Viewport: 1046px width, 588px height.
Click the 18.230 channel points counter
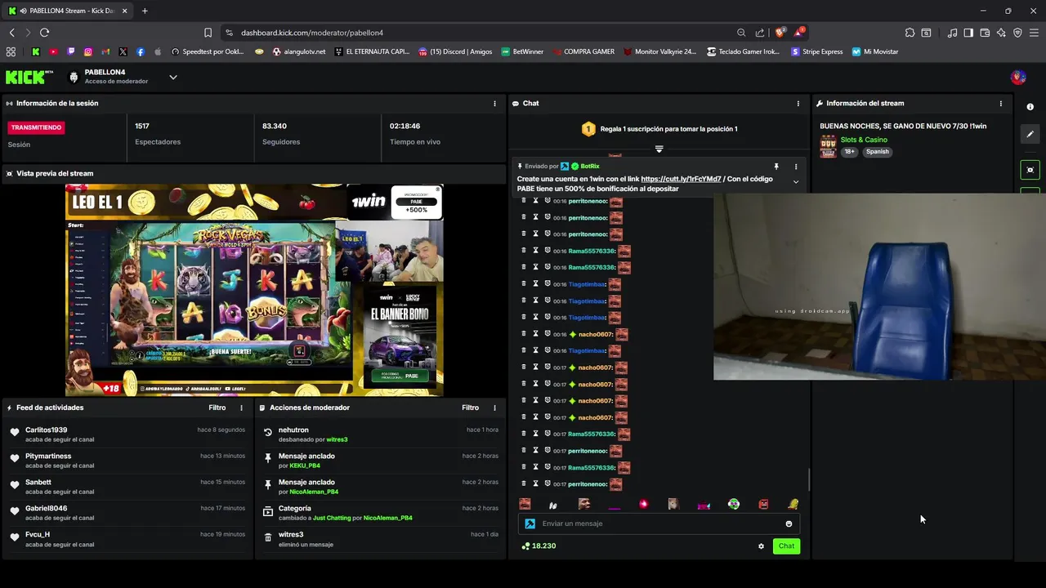pyautogui.click(x=539, y=546)
